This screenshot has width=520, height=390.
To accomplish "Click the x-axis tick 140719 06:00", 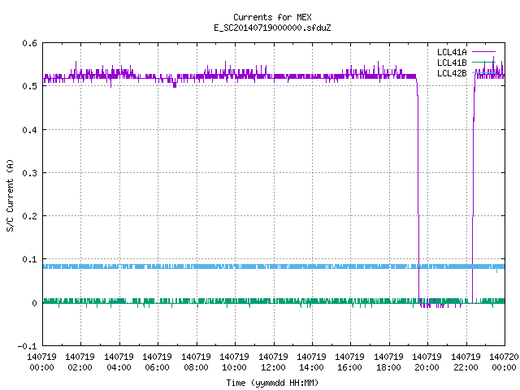I will 157,362.
